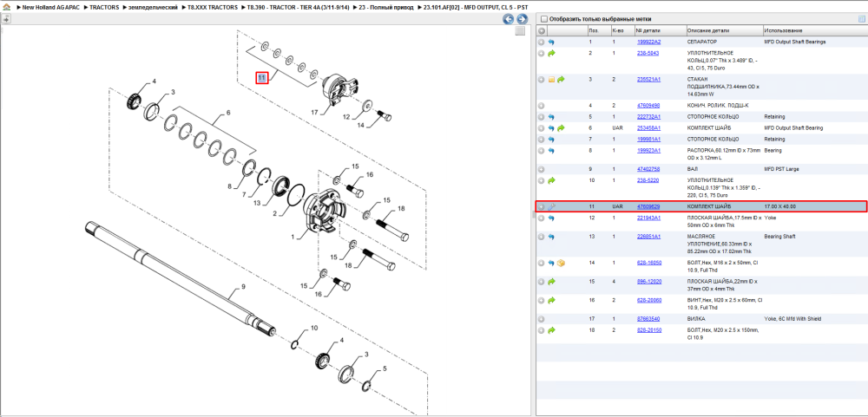This screenshot has width=868, height=417.
Task: Click blue arrow icon for part 222732A1
Action: [x=551, y=117]
